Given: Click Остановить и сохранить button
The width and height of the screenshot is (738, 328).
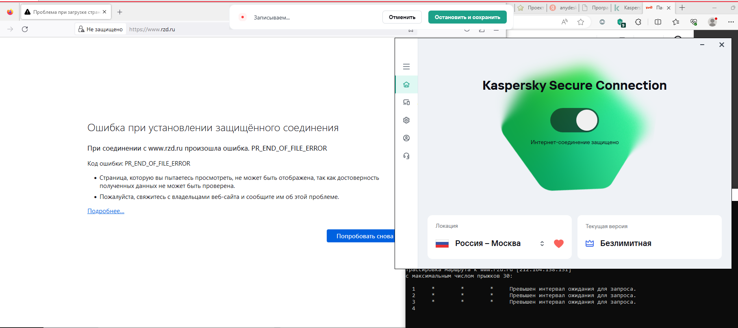Looking at the screenshot, I should pyautogui.click(x=467, y=17).
